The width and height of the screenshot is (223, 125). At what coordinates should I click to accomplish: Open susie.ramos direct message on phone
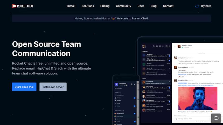[125, 116]
